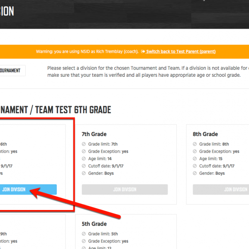The height and width of the screenshot is (249, 249).
Task: Click 'Cutoff date: 9/1/17' in 8th Grade card
Action: coord(217,166)
